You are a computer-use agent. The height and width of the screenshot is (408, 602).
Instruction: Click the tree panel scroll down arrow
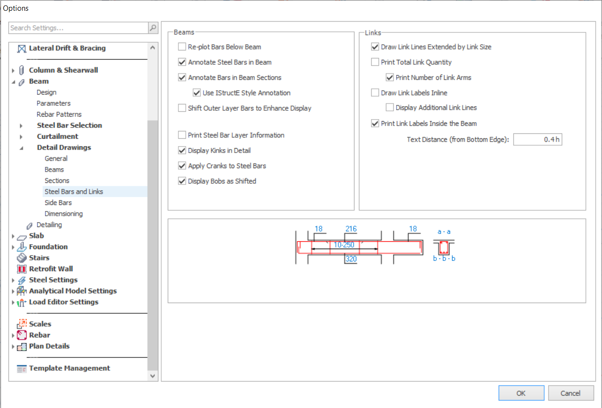click(152, 376)
